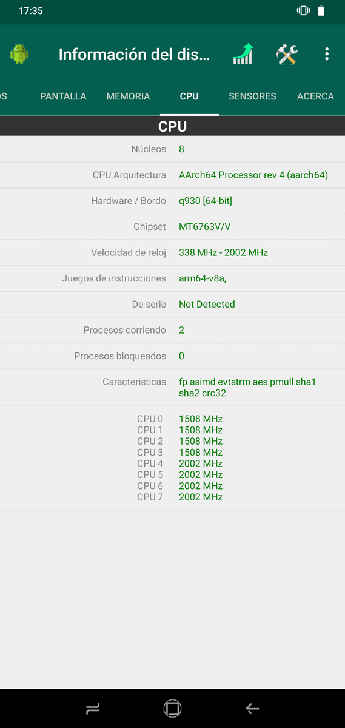
Task: Switch to the PANTALLA tab
Action: [x=63, y=96]
